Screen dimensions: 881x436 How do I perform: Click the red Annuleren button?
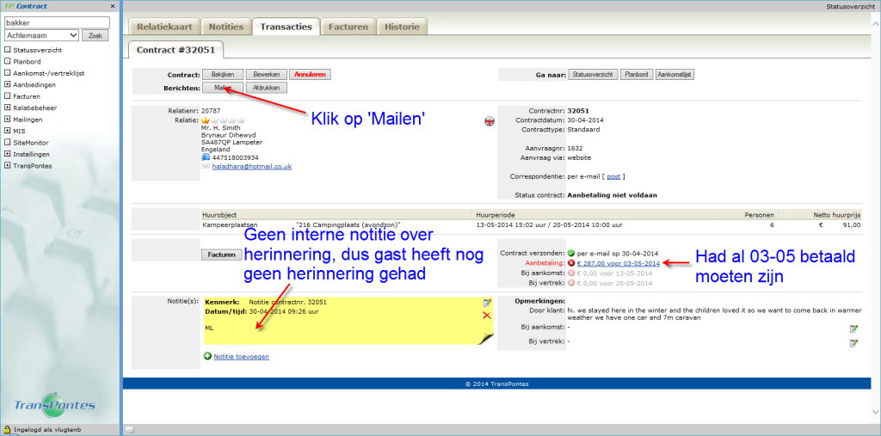(x=310, y=75)
